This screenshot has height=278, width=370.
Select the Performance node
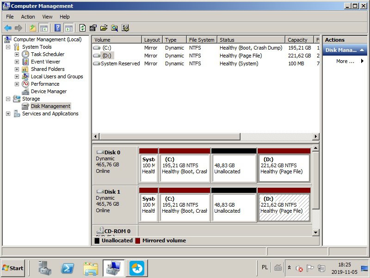pos(45,84)
